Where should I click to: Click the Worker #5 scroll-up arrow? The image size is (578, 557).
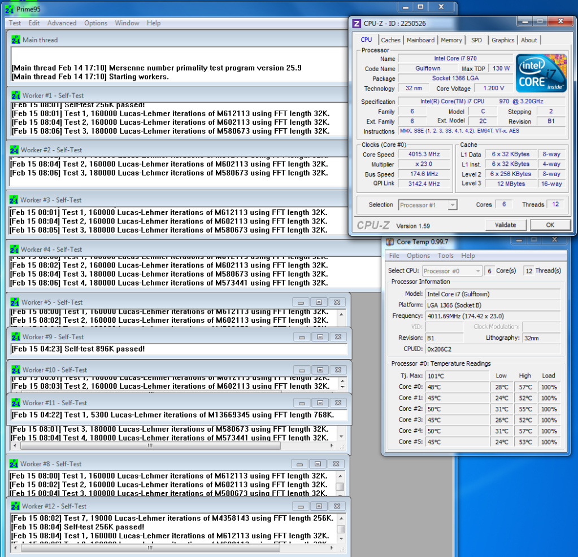point(341,315)
